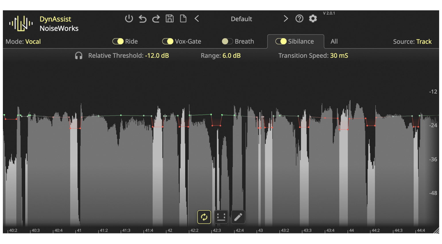Image resolution: width=442 pixels, height=244 pixels.
Task: Undo the last change
Action: 142,19
